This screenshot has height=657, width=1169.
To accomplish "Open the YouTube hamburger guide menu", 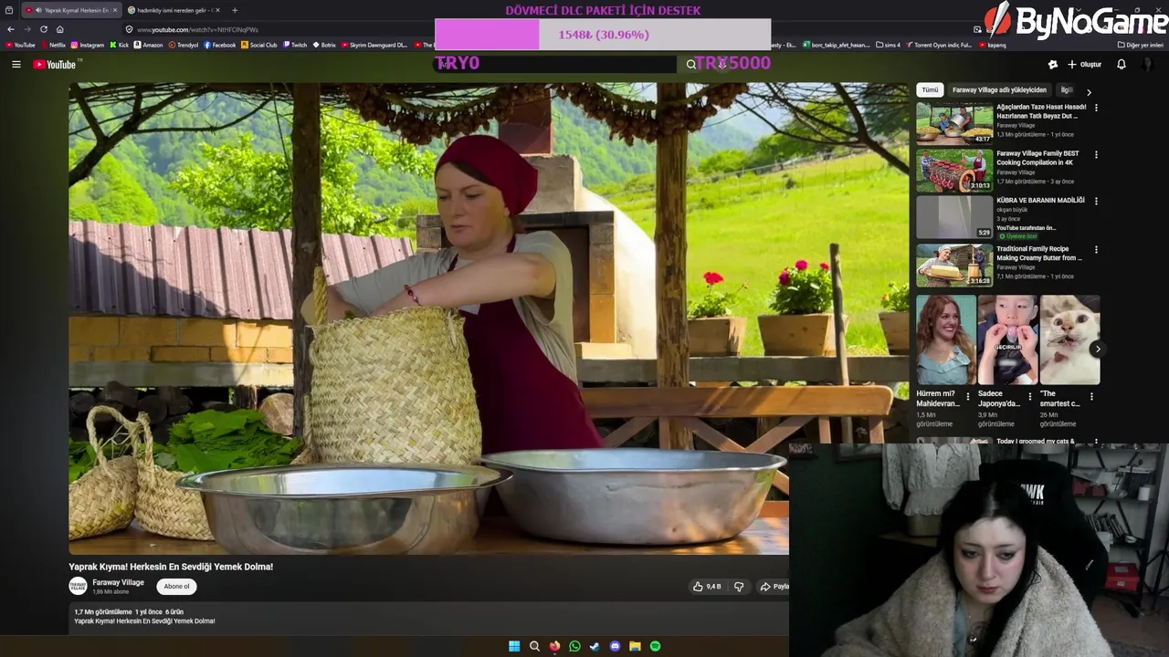I will [x=16, y=64].
